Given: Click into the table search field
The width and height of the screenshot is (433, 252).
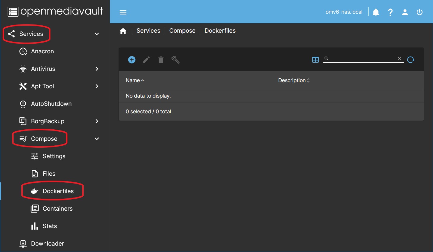Looking at the screenshot, I should (x=363, y=59).
